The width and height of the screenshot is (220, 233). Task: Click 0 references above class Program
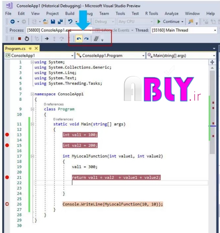[54, 104]
